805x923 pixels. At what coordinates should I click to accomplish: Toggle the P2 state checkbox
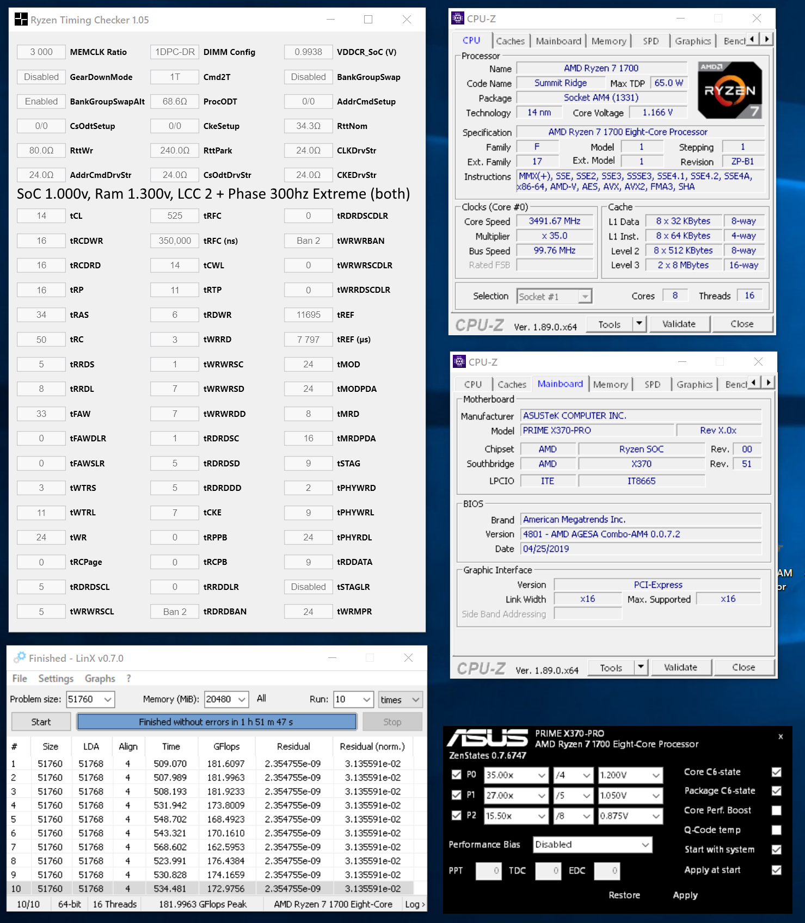[457, 815]
